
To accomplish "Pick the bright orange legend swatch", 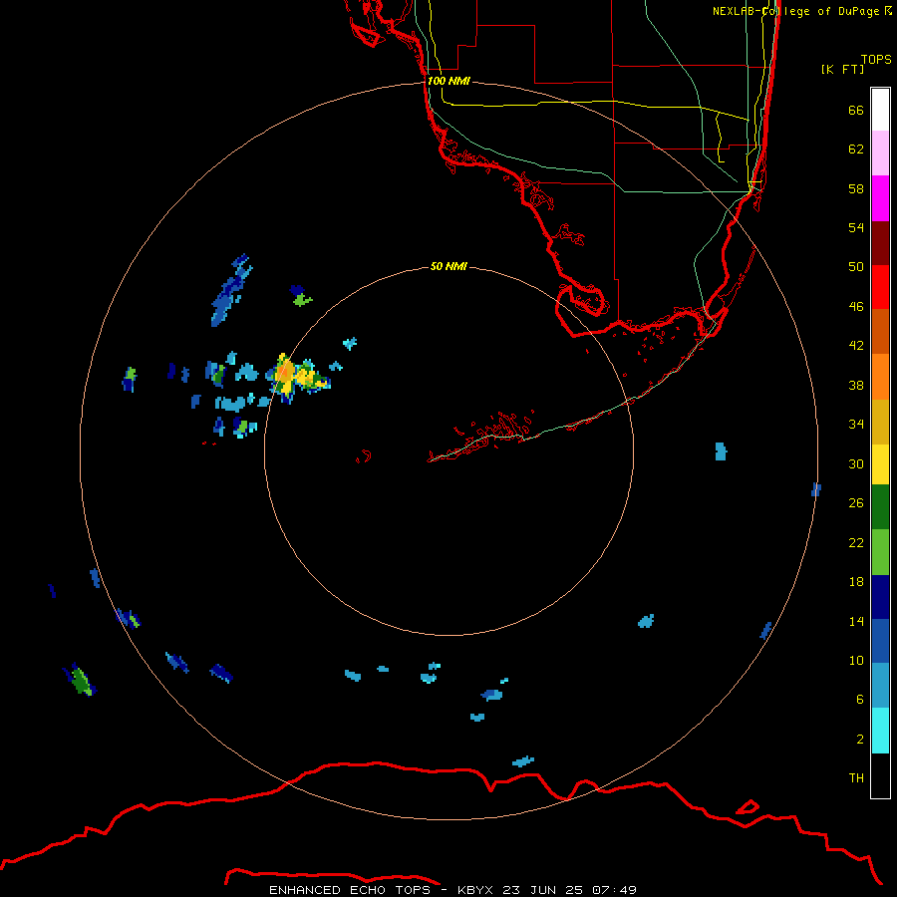I will click(880, 377).
